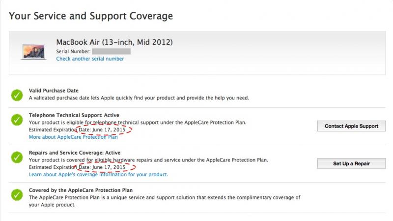This screenshot has width=393, height=221.
Task: Click the Your Service and Support Coverage heading
Action: 91,16
